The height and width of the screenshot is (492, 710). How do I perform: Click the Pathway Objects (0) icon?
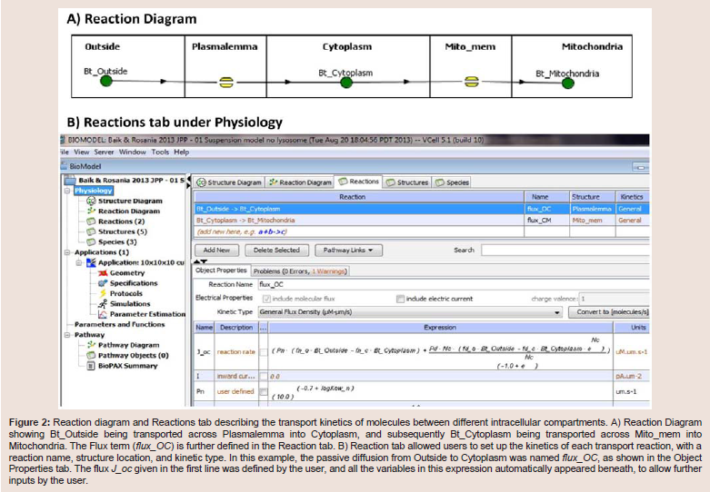(91, 356)
